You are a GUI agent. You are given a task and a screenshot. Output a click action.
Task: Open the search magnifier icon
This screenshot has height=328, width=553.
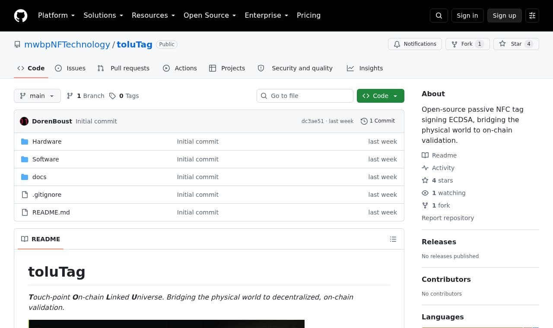click(439, 16)
